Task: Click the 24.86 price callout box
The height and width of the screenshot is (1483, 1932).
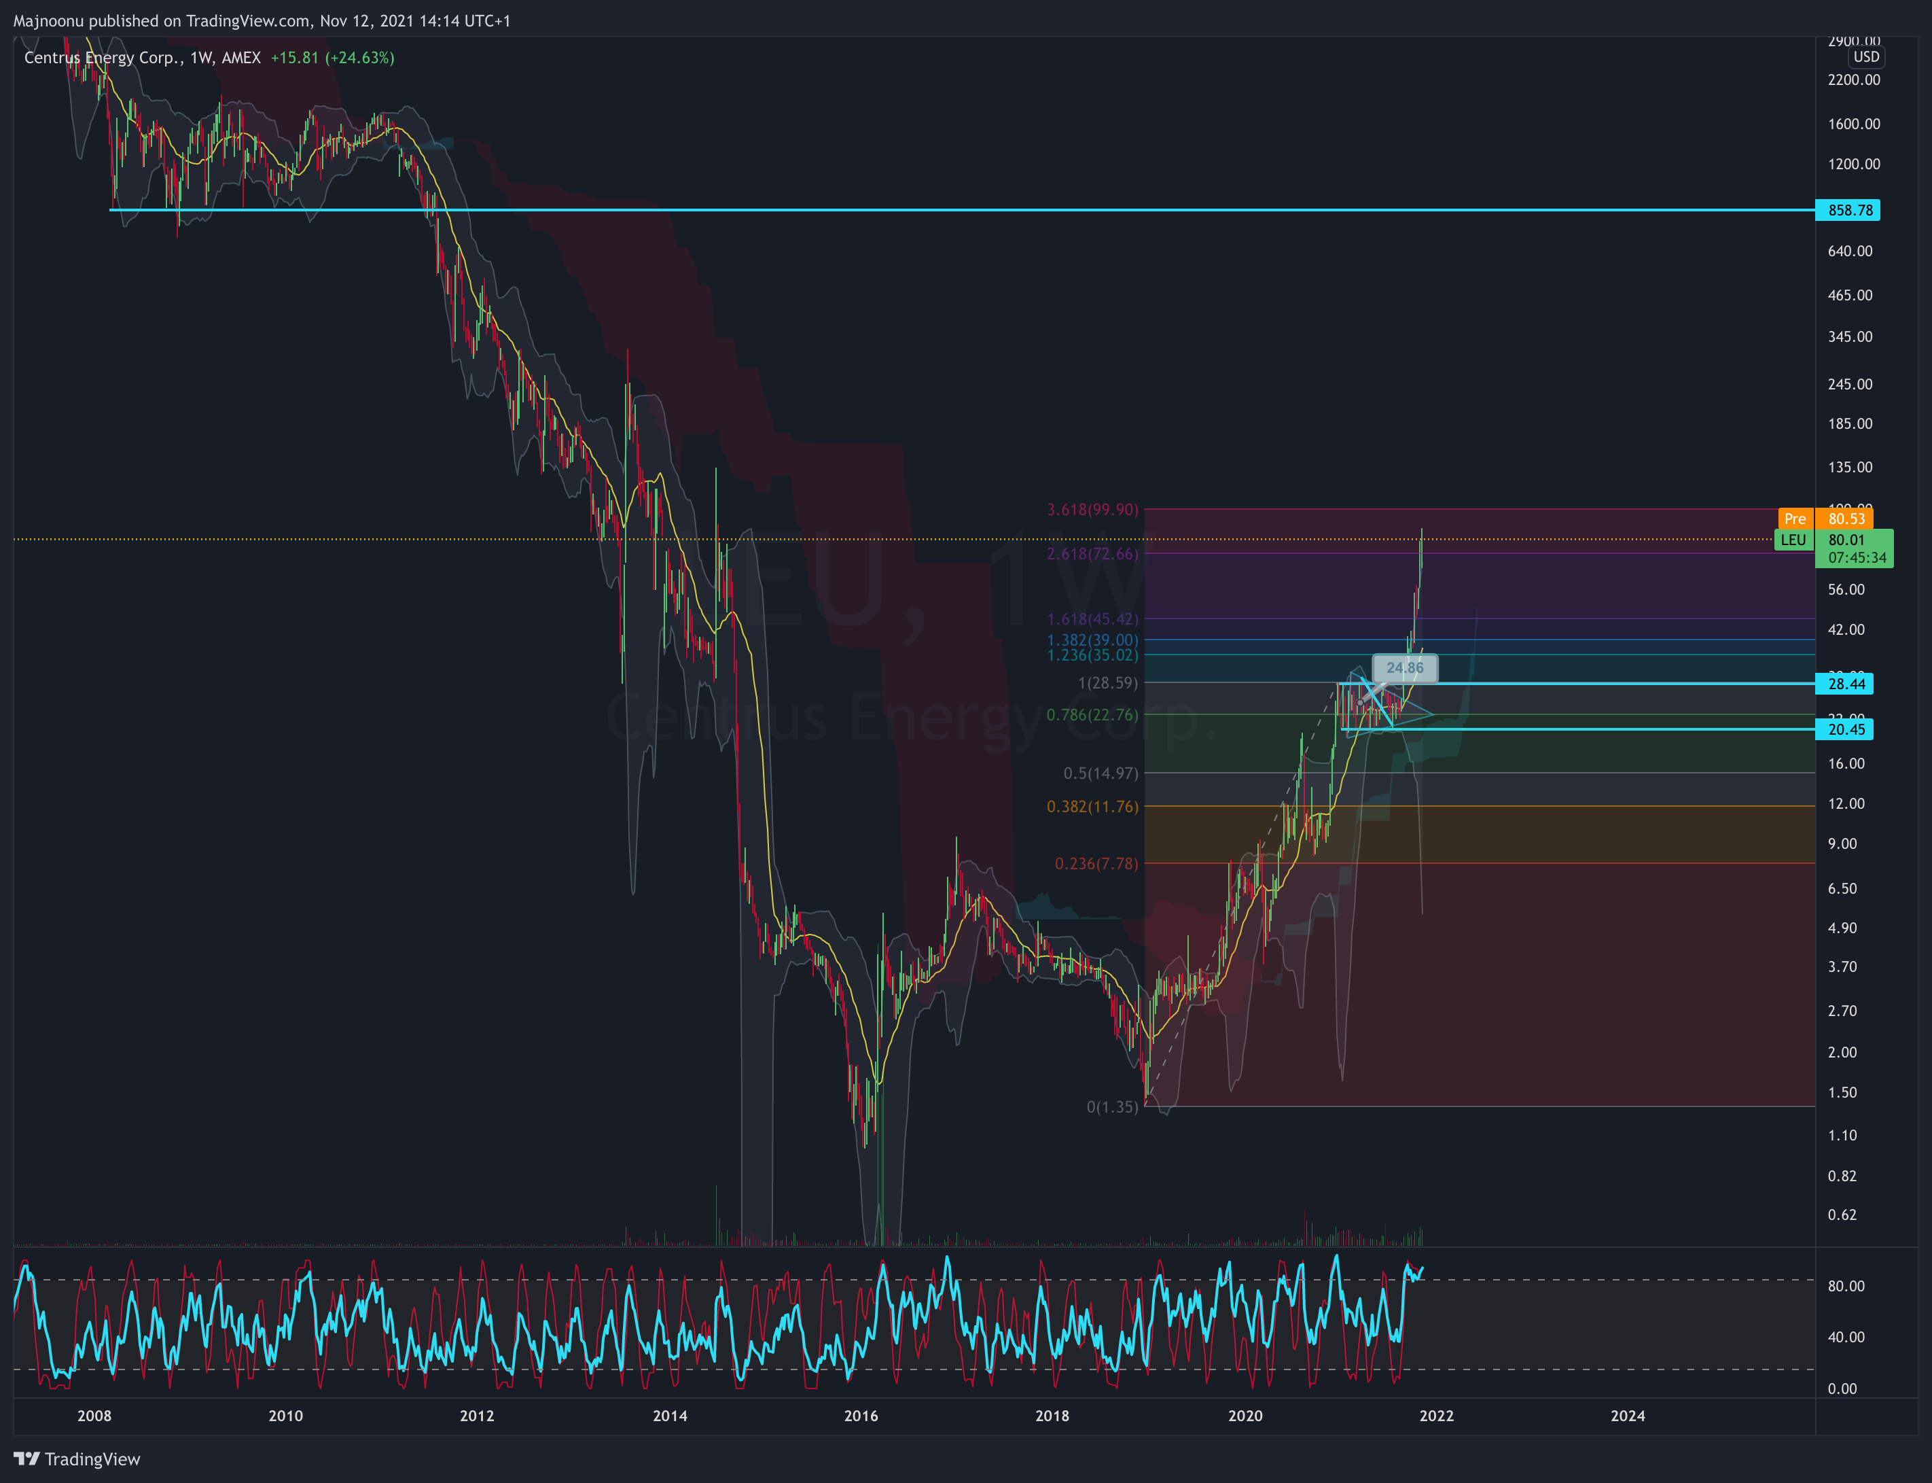Action: (x=1404, y=668)
